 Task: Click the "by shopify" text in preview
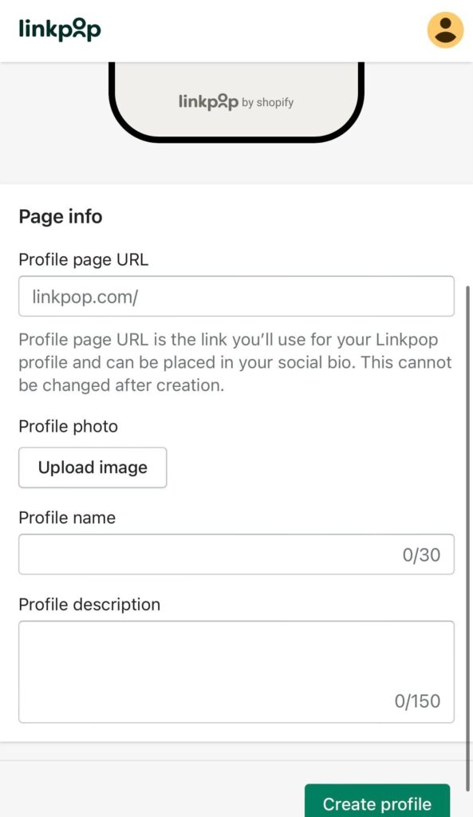pos(268,103)
